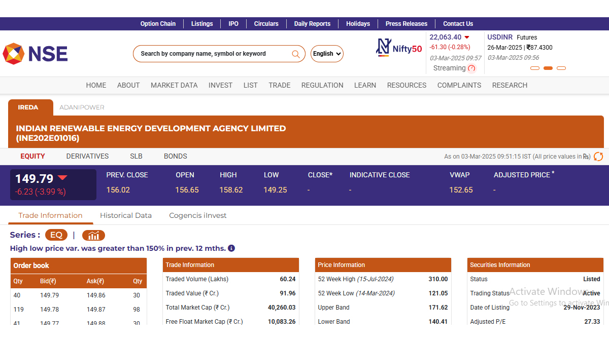Image resolution: width=609 pixels, height=342 pixels.
Task: Click the ask price 149.86
Action: point(96,295)
